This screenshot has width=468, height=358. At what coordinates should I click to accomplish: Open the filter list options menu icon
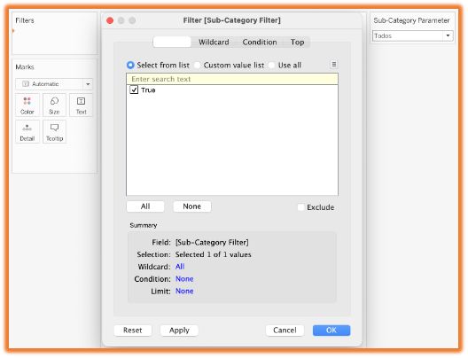(333, 64)
